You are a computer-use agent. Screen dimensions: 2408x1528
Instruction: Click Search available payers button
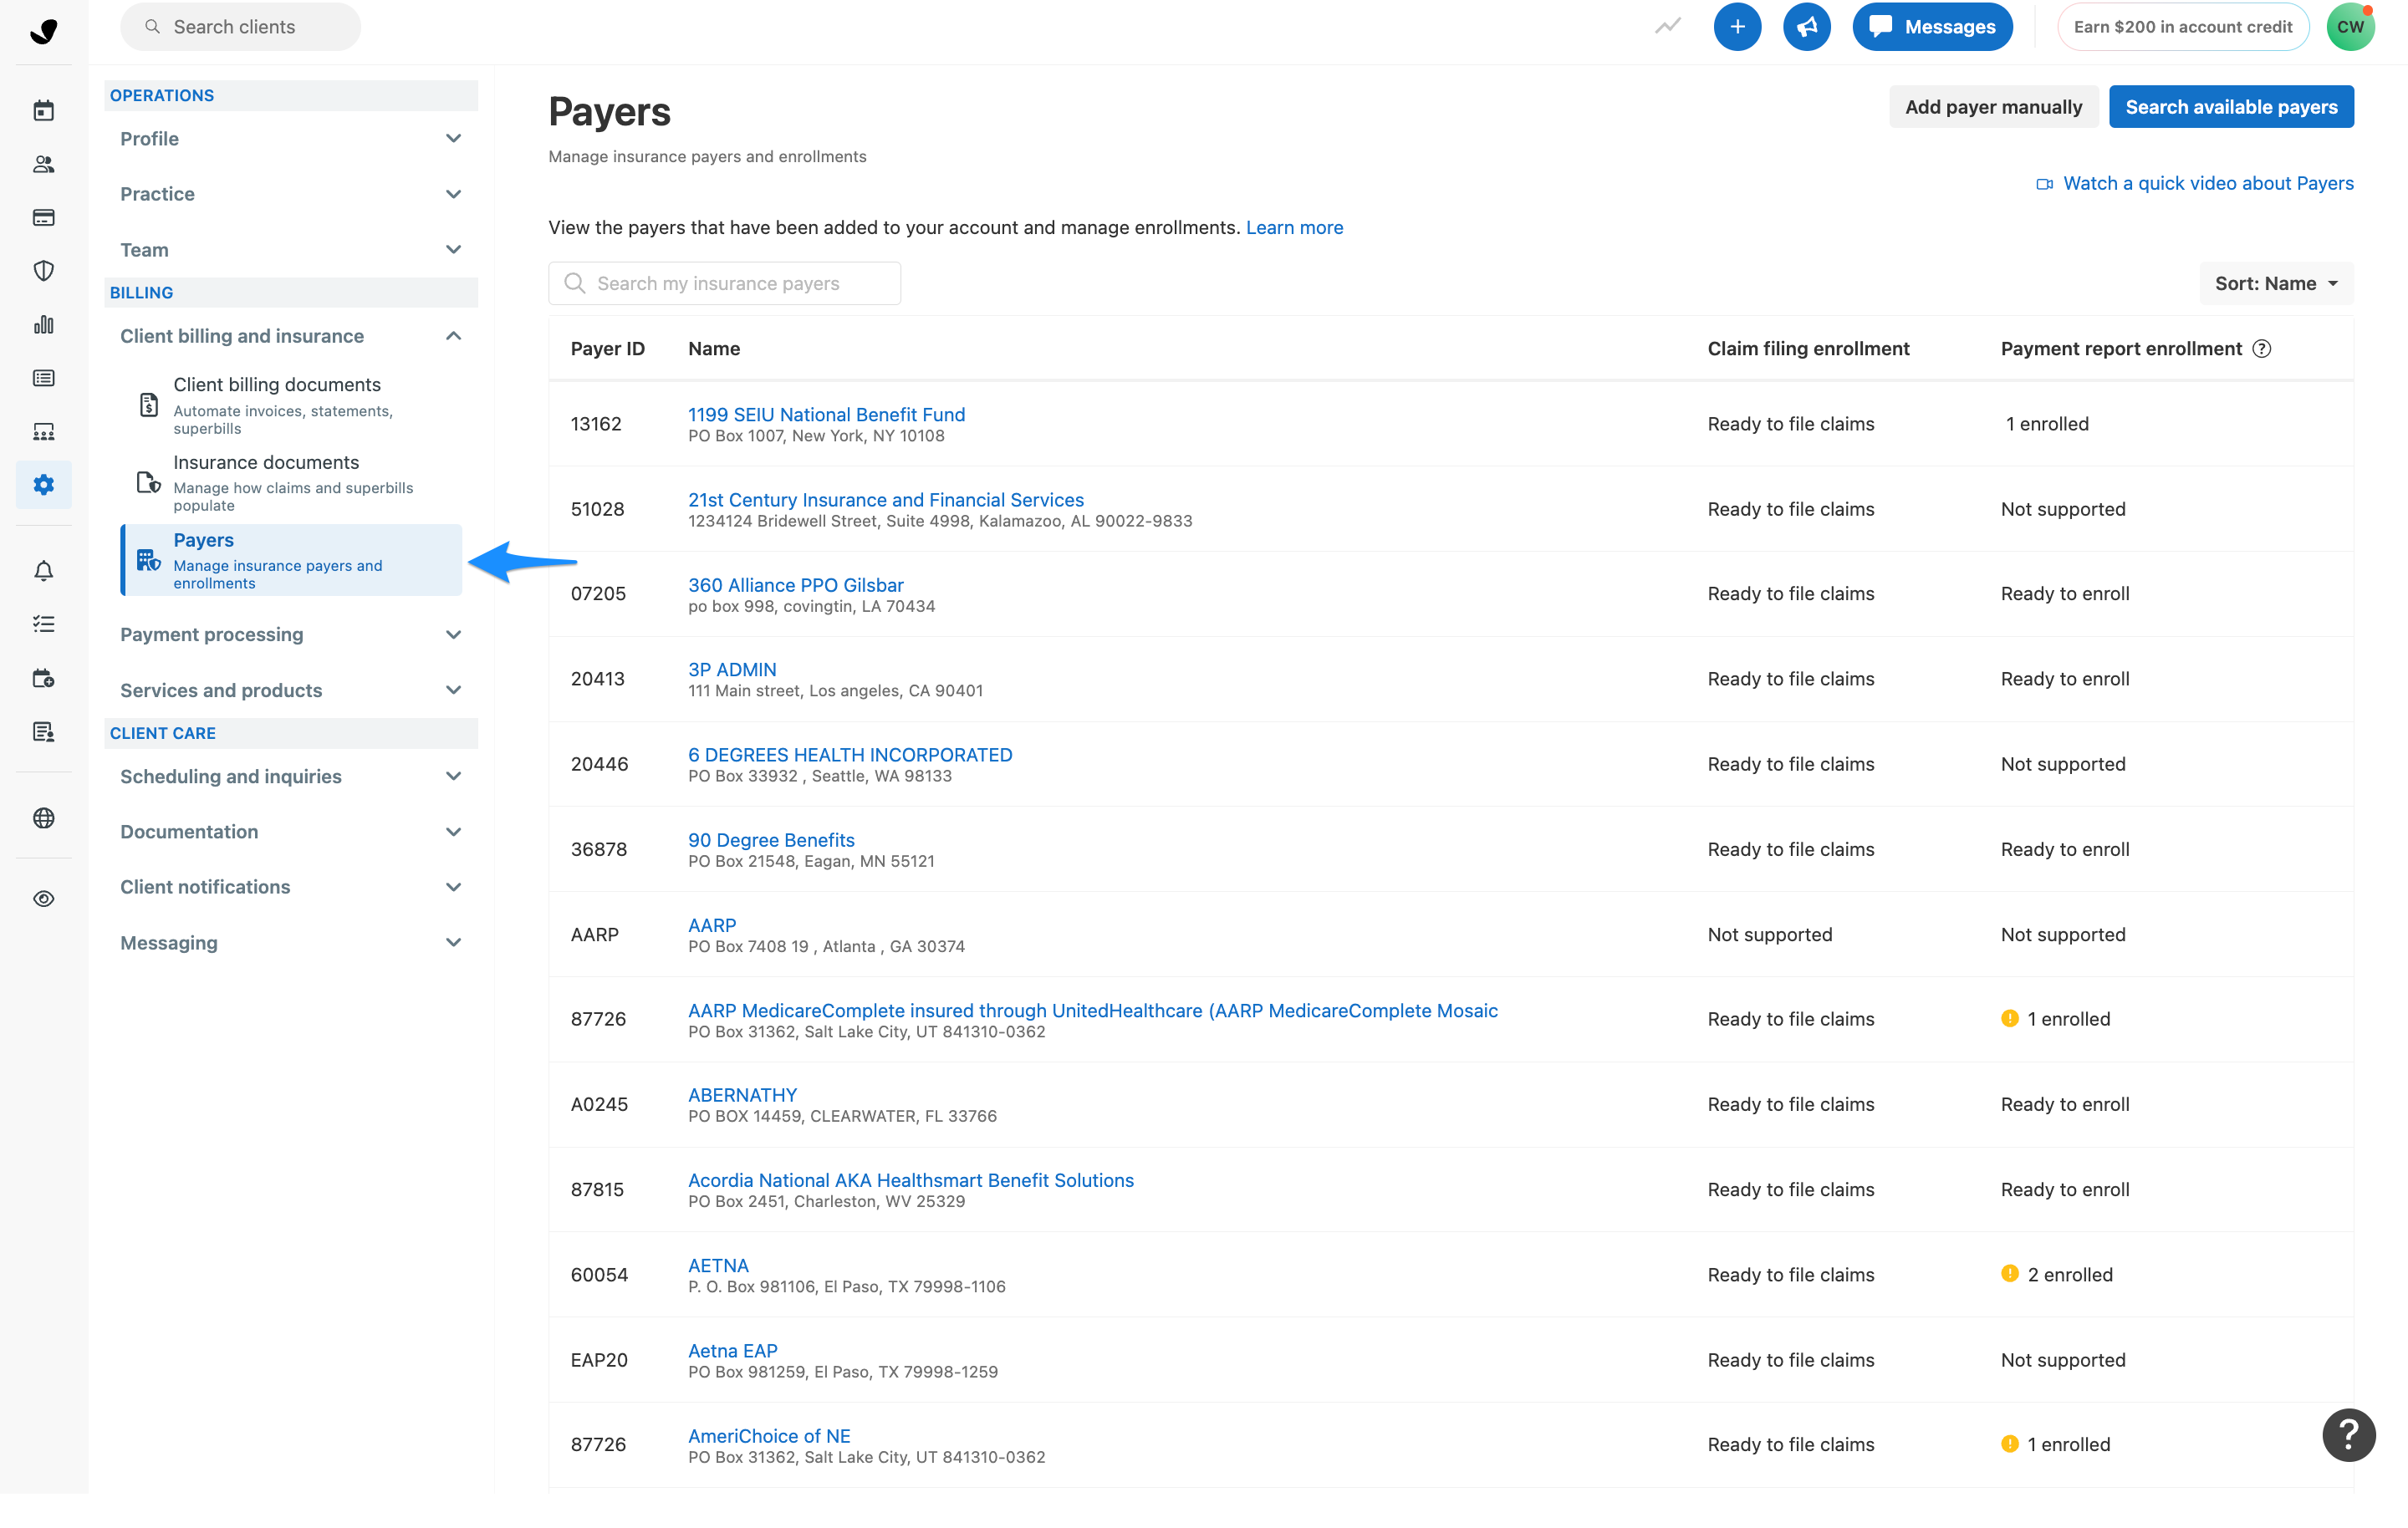tap(2231, 107)
